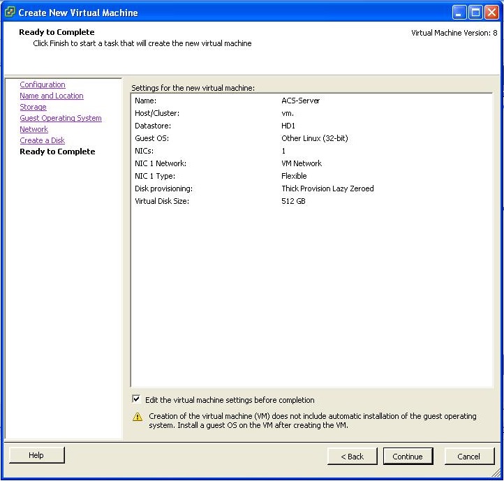The height and width of the screenshot is (481, 504).
Task: Navigate to the Network step
Action: pyautogui.click(x=34, y=129)
